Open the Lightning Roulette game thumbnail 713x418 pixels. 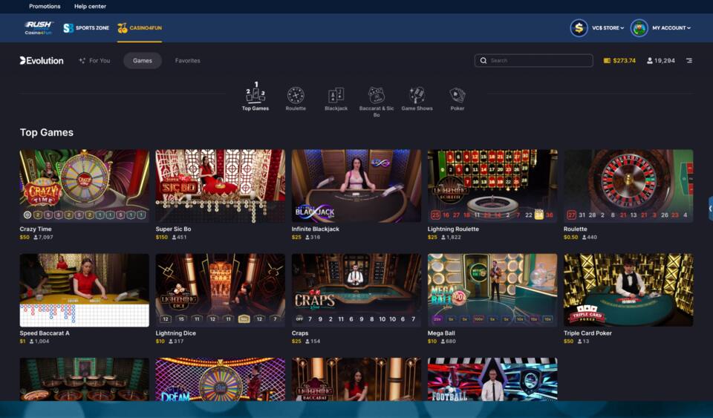[492, 186]
